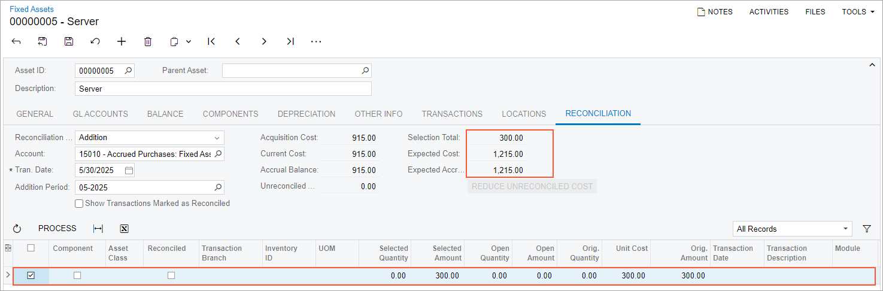The width and height of the screenshot is (883, 291).
Task: Open the Tools dropdown menu
Action: coord(858,11)
